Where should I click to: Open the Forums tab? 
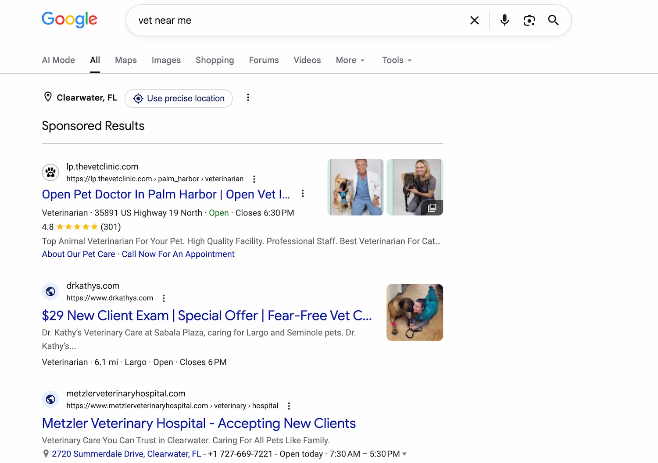click(x=264, y=60)
